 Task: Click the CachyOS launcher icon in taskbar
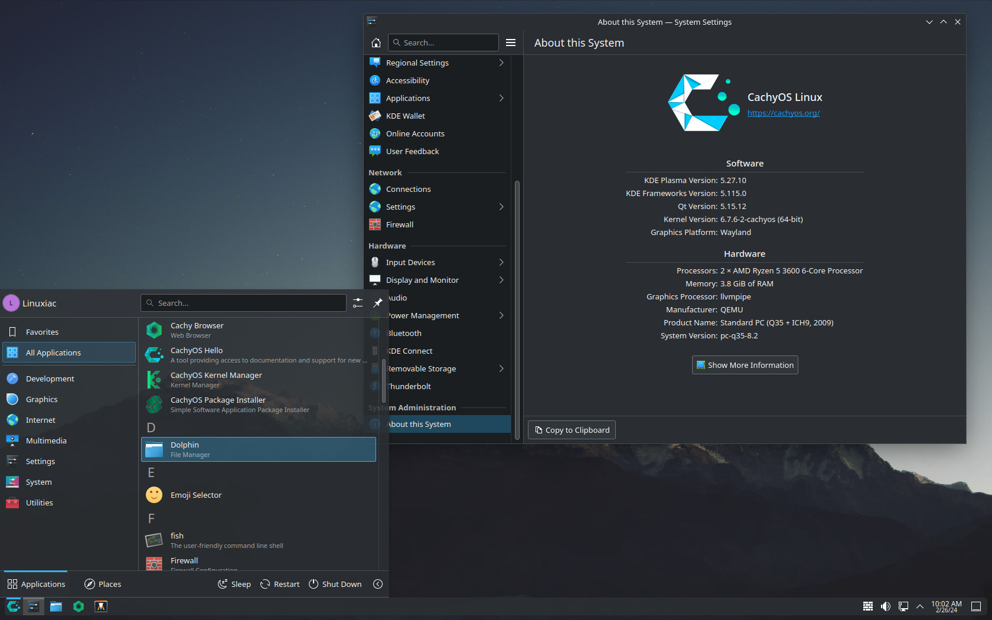[13, 606]
